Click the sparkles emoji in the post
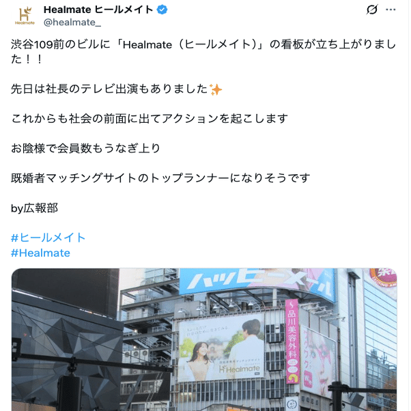This screenshot has width=411, height=411. tap(216, 89)
